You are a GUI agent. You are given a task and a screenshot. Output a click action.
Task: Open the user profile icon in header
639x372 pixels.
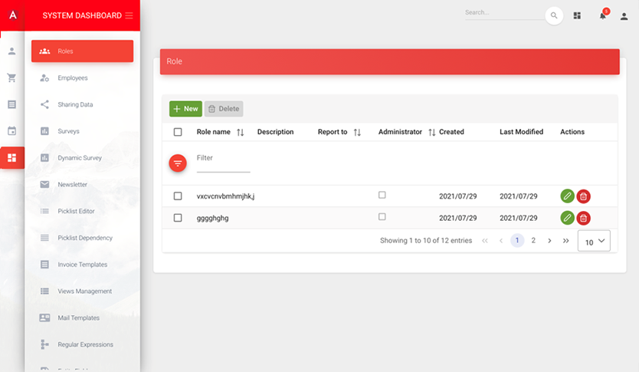(624, 16)
